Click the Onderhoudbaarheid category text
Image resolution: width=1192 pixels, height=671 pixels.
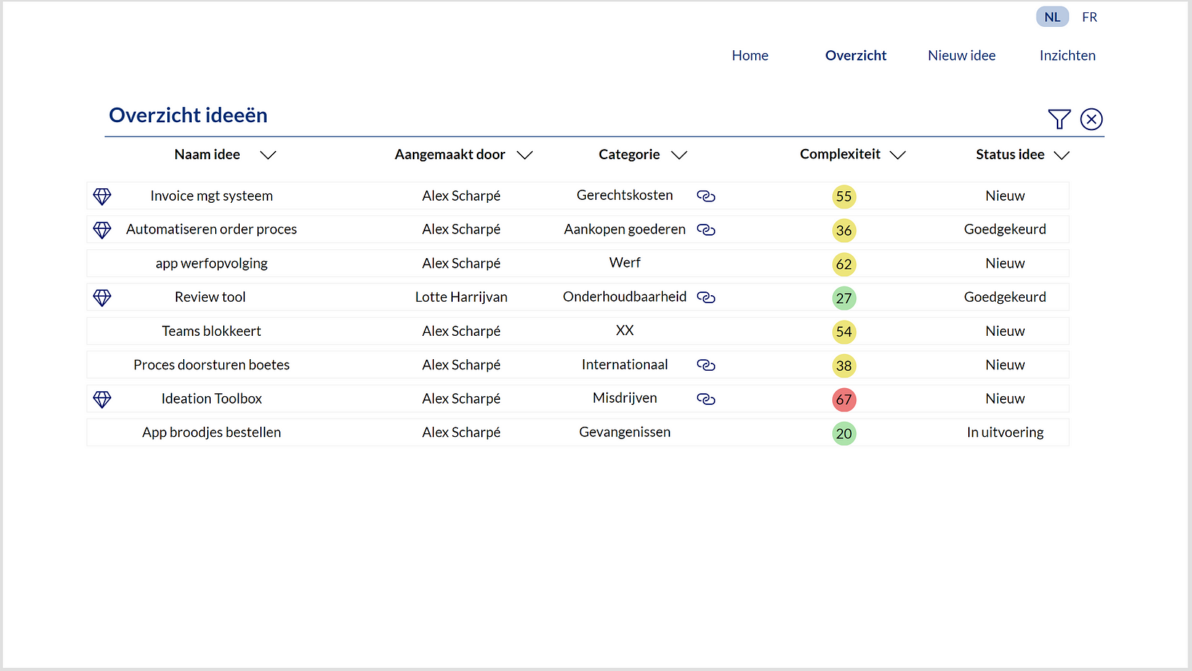tap(625, 297)
